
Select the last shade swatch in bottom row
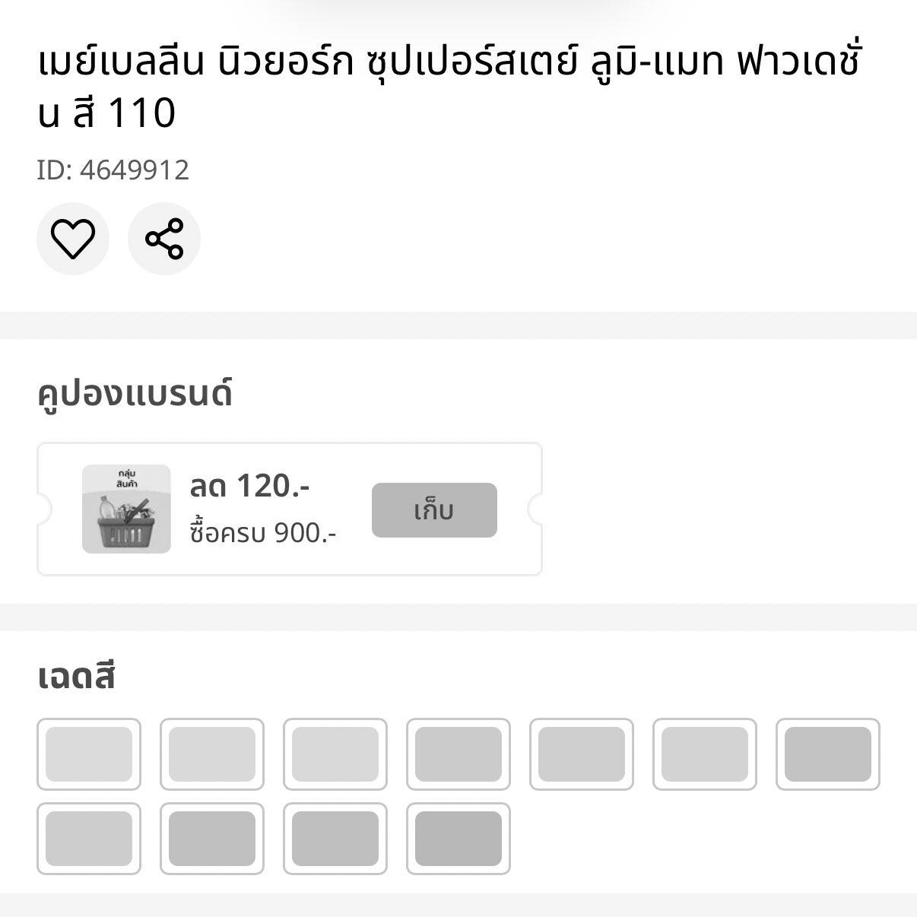tap(458, 839)
